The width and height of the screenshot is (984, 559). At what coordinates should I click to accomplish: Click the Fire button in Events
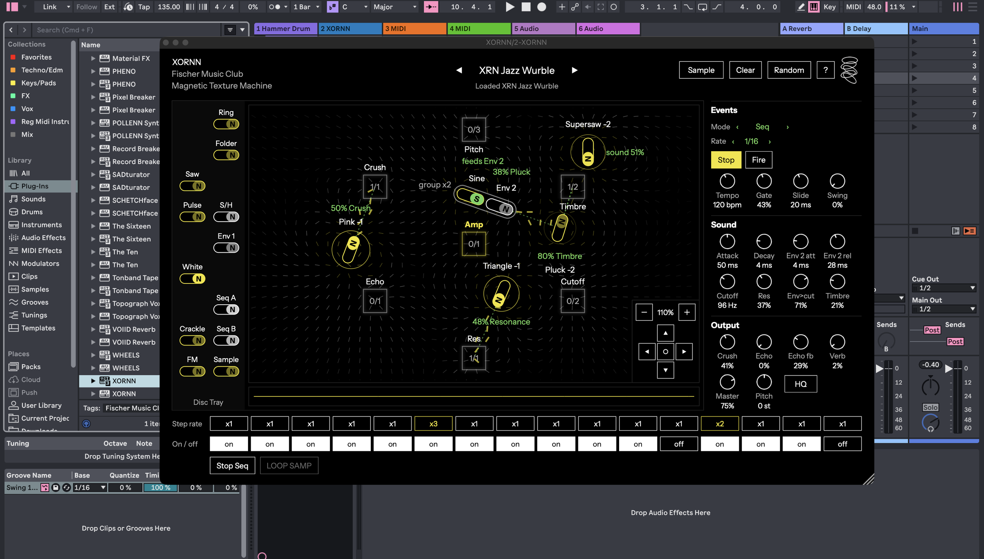tap(758, 160)
